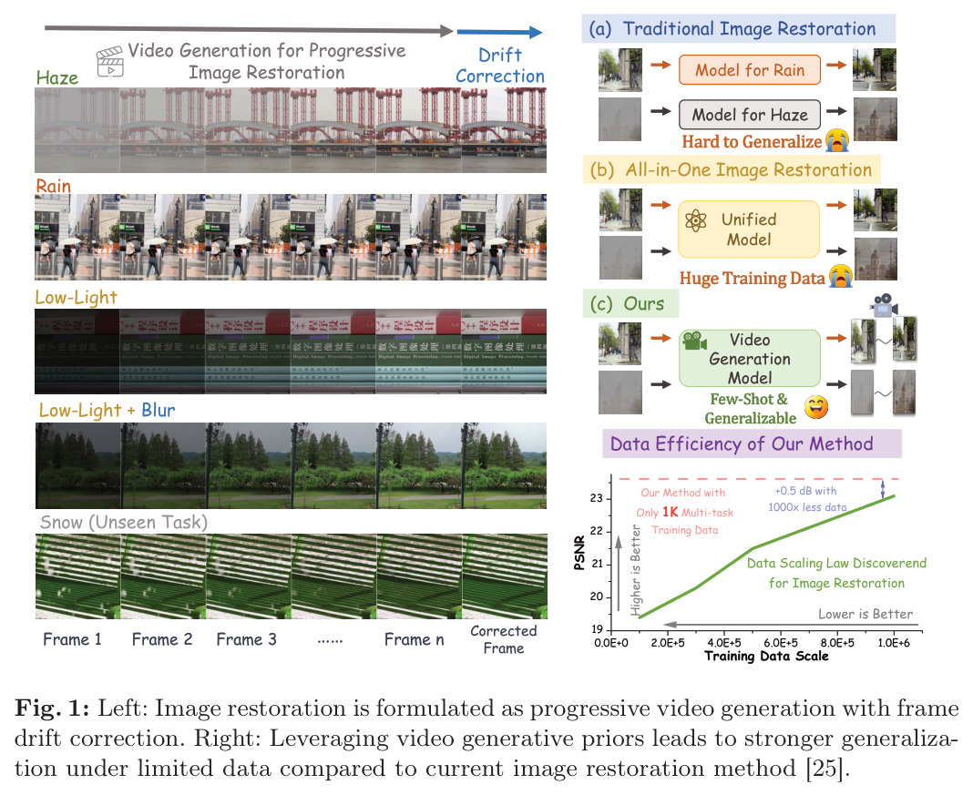Click the rainy input image in section (a)

click(620, 70)
